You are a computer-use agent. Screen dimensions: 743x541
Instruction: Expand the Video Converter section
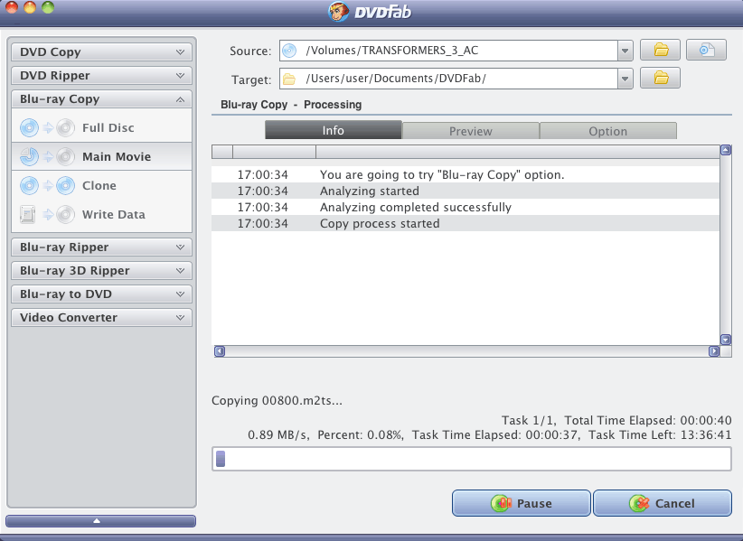point(101,317)
